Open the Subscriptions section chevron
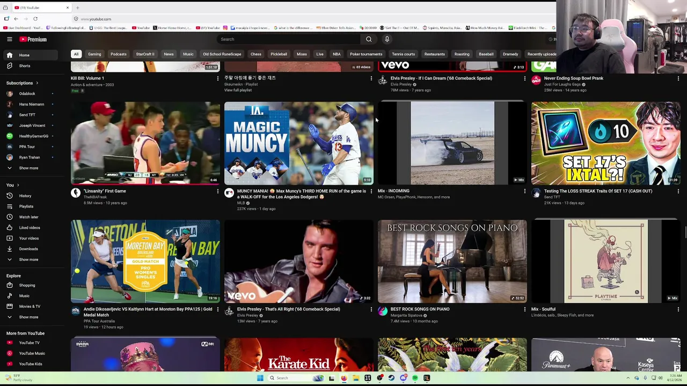The height and width of the screenshot is (386, 687). tap(37, 83)
